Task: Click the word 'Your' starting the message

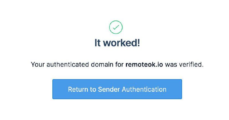Action: coord(37,65)
